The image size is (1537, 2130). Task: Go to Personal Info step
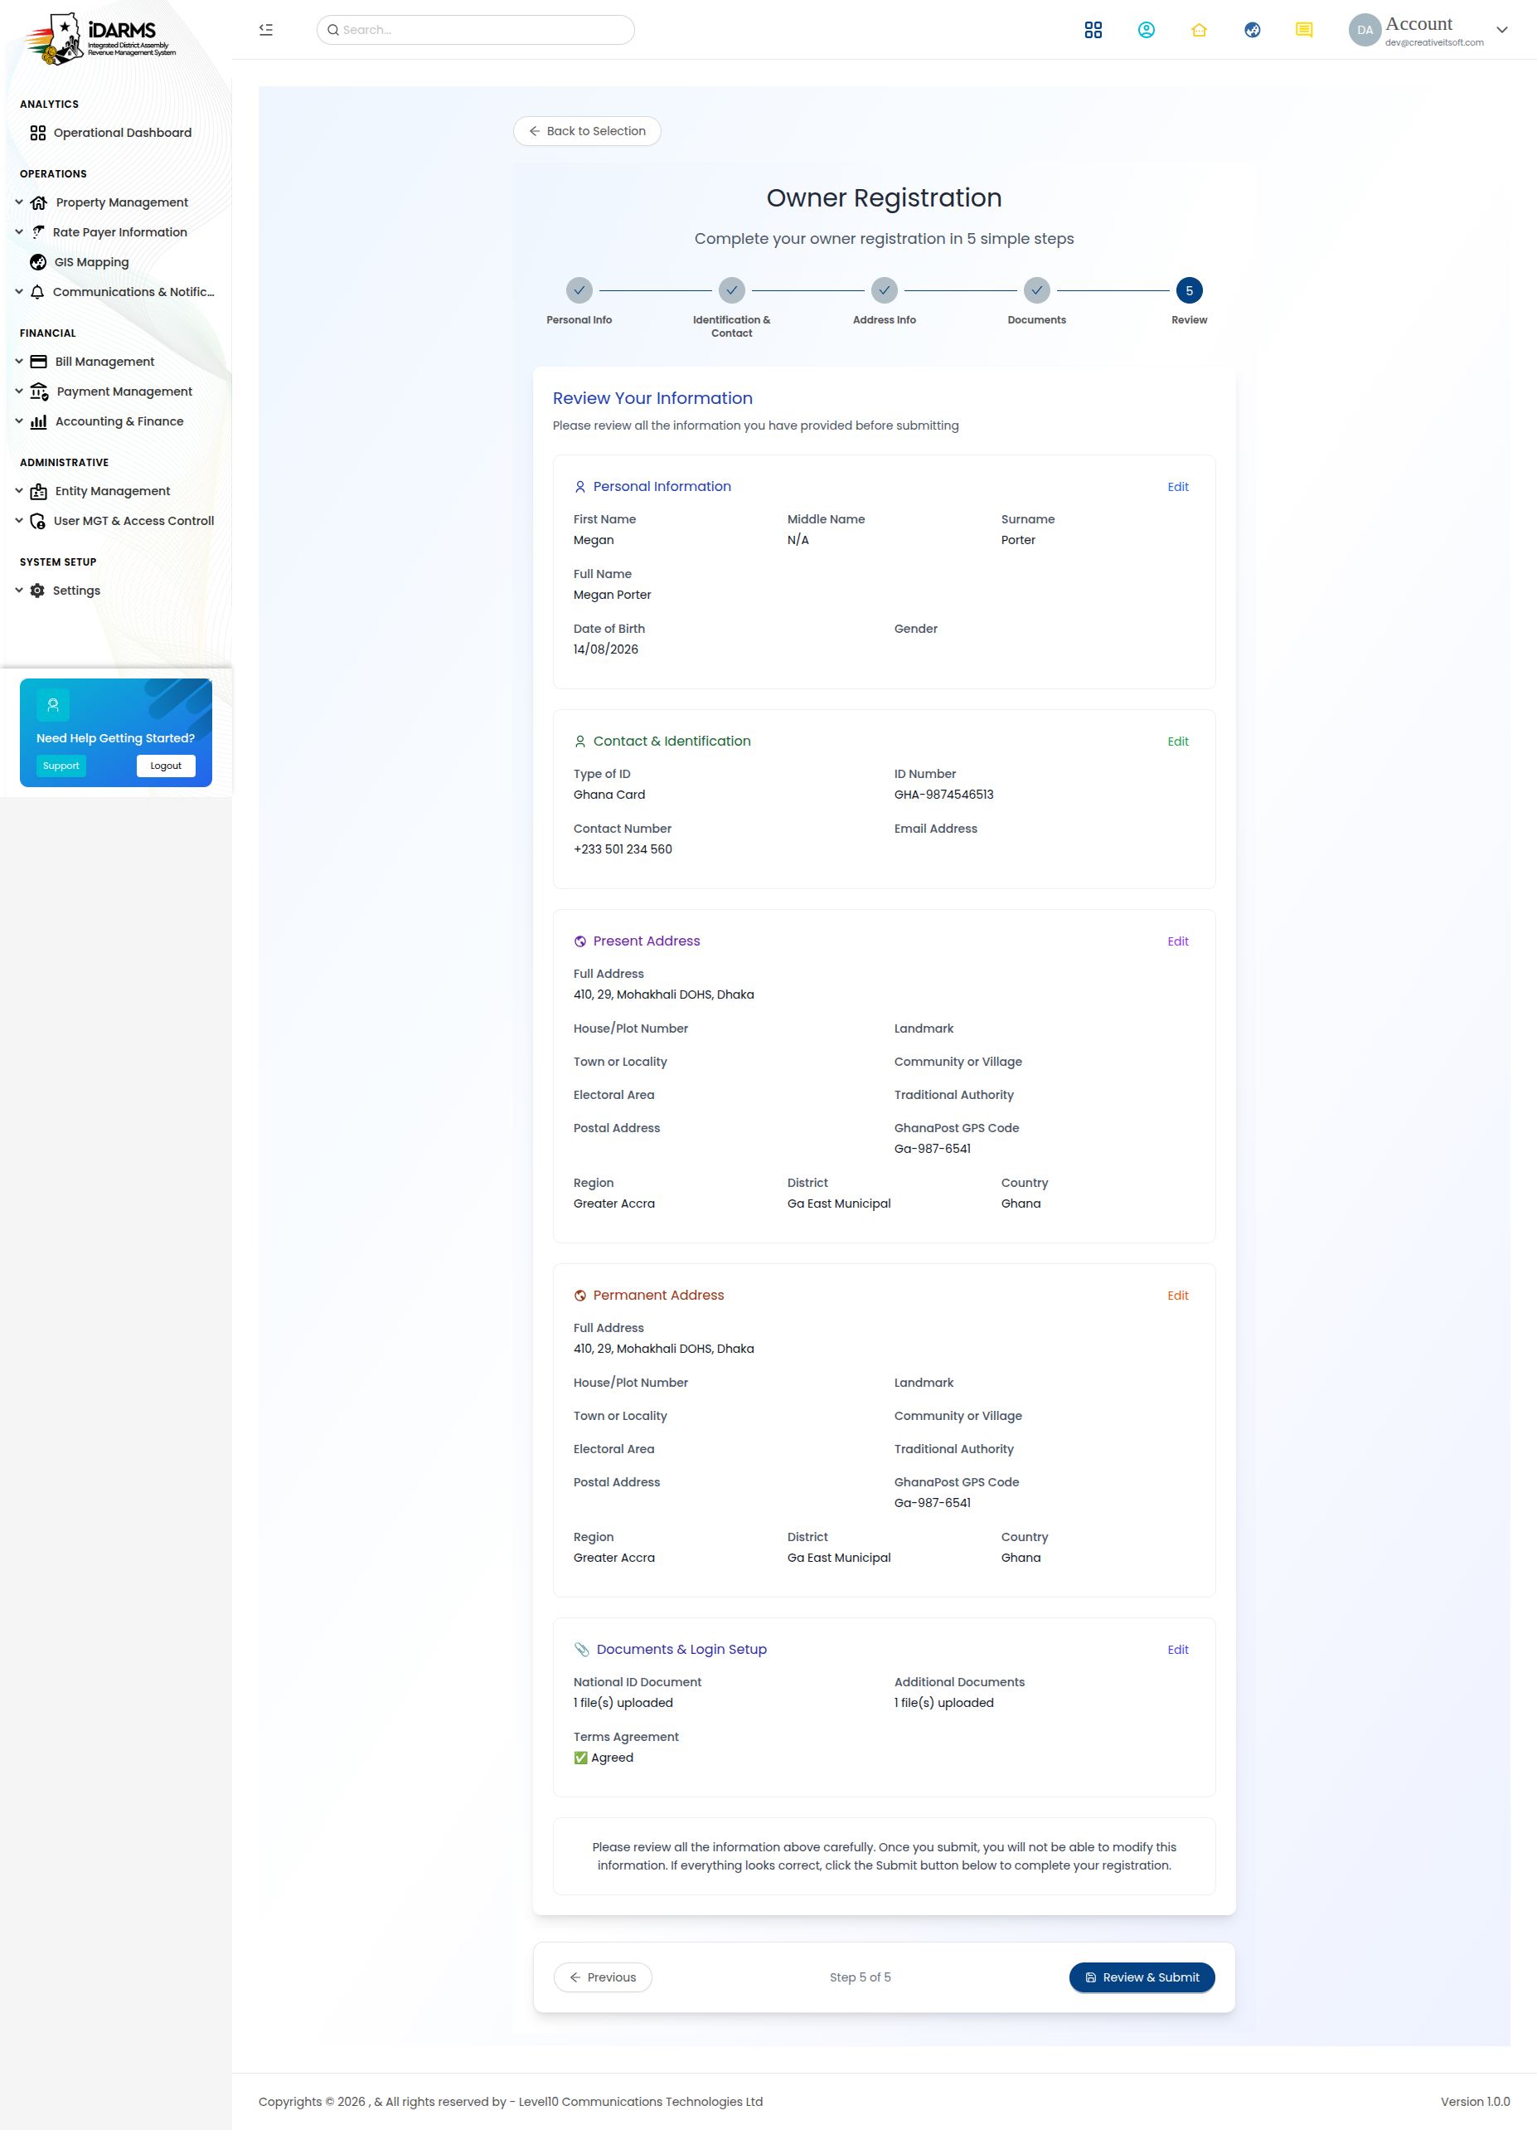pos(579,290)
